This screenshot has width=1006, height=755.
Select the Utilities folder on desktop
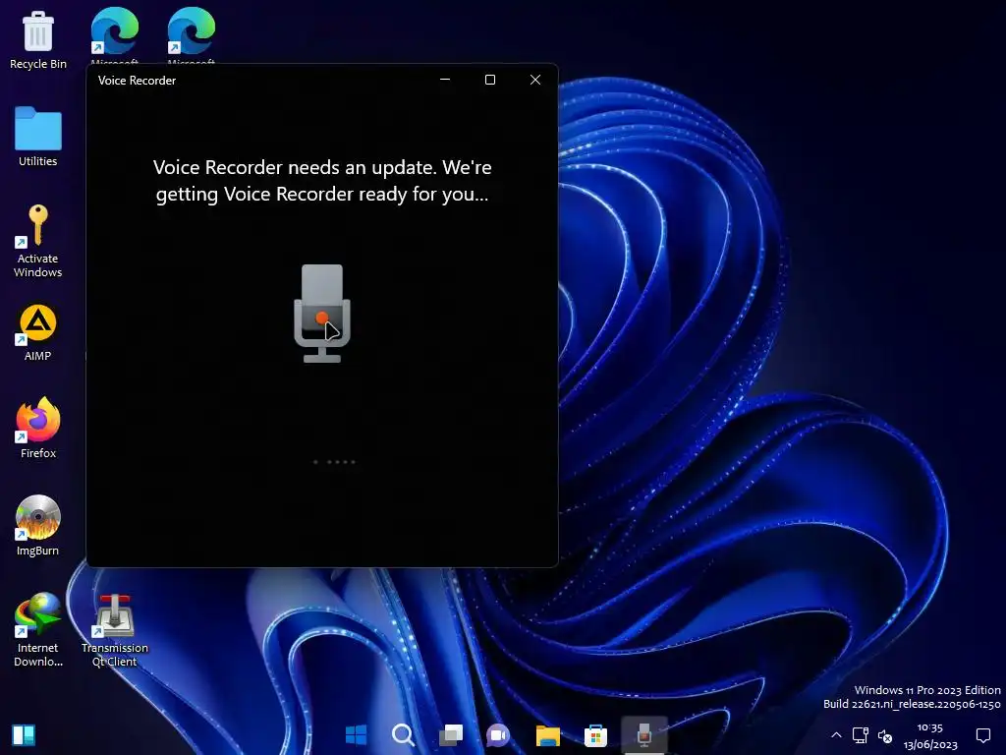tap(38, 136)
